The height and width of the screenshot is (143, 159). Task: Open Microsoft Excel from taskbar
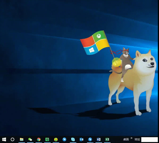[107, 140]
